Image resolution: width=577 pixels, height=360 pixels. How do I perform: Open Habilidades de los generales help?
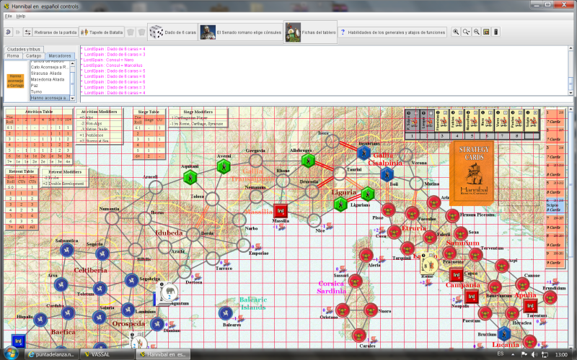tap(392, 32)
